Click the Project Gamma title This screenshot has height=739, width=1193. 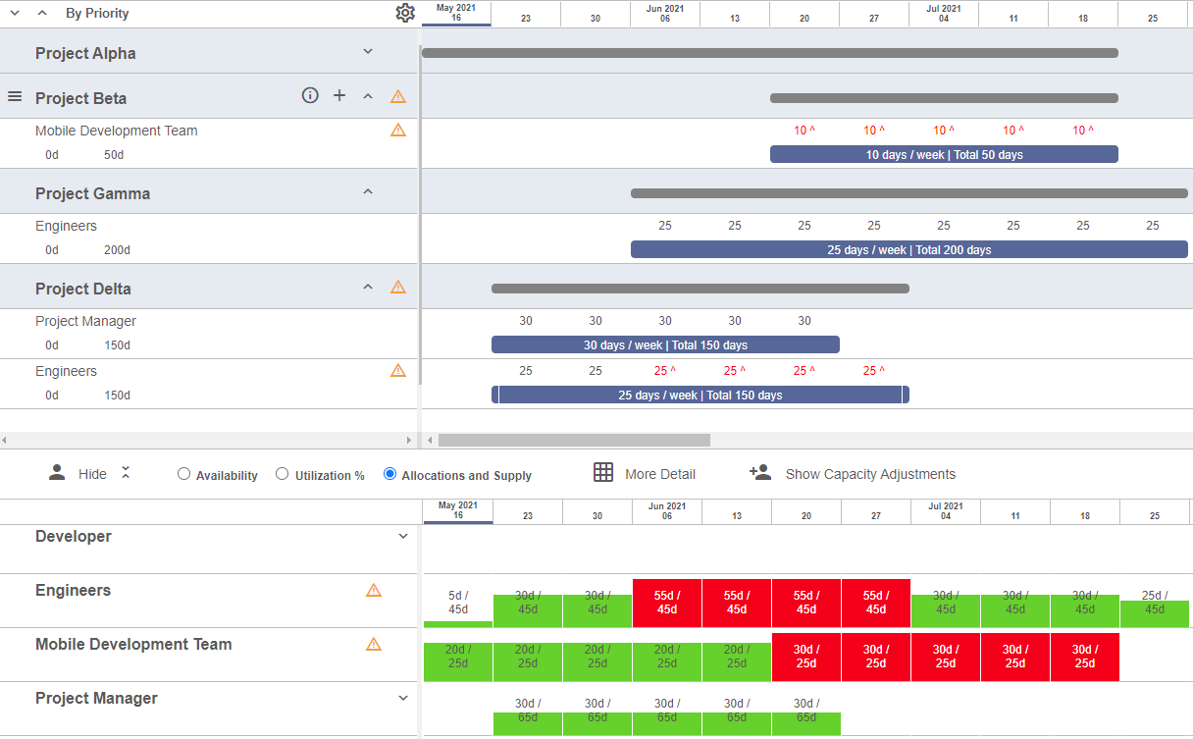(92, 193)
